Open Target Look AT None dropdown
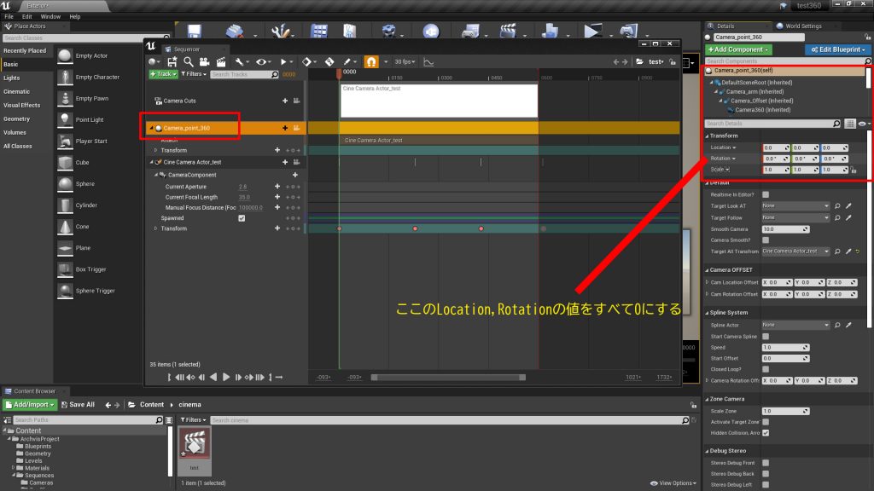The height and width of the screenshot is (491, 874). (795, 206)
